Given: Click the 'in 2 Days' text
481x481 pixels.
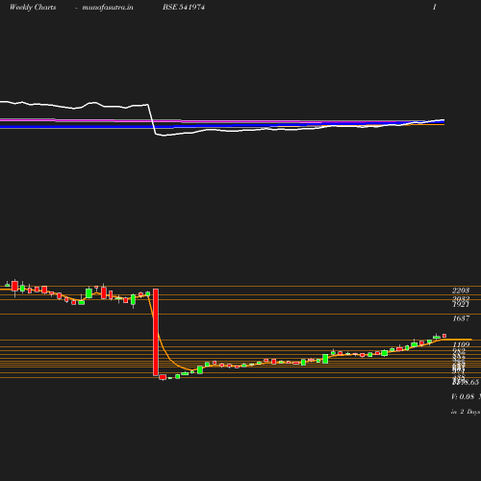Looking at the screenshot, I should pyautogui.click(x=466, y=412).
